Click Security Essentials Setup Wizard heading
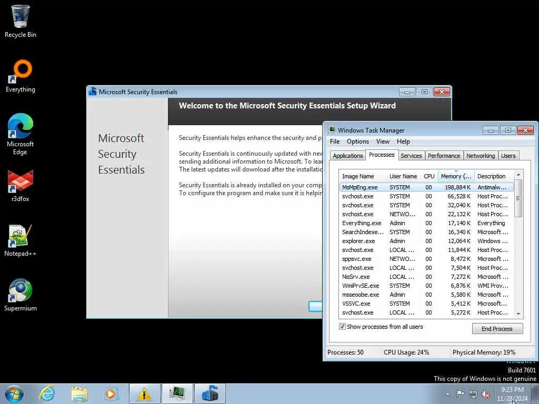This screenshot has height=404, width=539. point(287,105)
